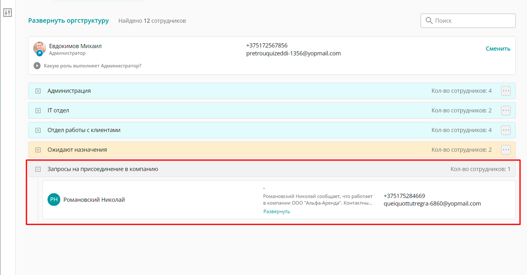Viewport: 527px width, 275px height.
Task: Click phone number +375175284669
Action: click(x=404, y=196)
